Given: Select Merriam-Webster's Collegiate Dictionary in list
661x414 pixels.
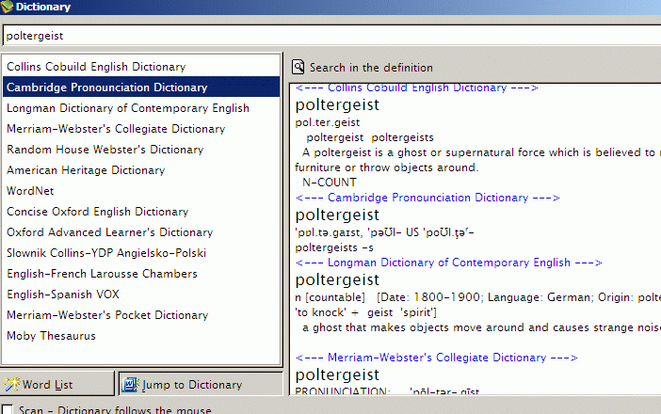Looking at the screenshot, I should 141,129.
